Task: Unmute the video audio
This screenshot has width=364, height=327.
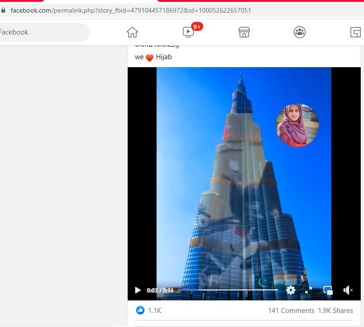Action: 348,290
